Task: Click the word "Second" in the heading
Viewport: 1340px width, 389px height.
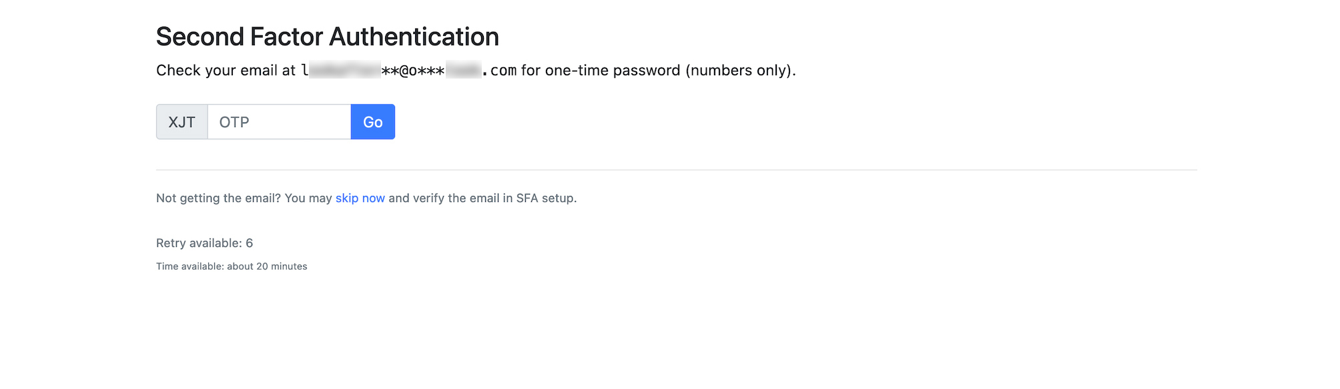Action: point(200,37)
